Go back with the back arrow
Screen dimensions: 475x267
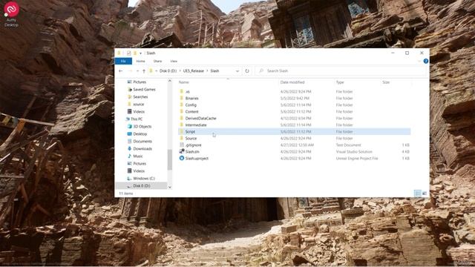120,71
